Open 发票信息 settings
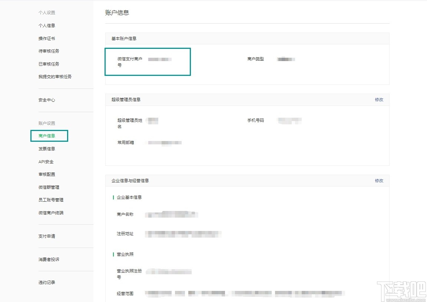This screenshot has height=302, width=427. point(46,148)
